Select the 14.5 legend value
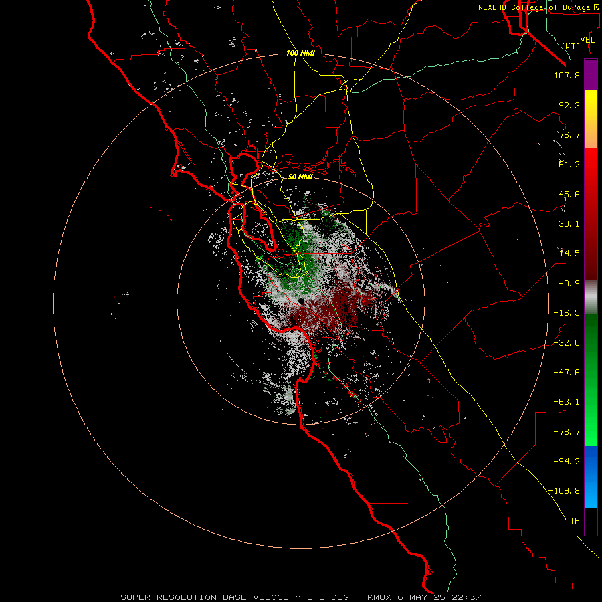 pyautogui.click(x=569, y=254)
